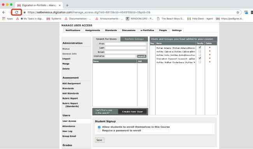
Task: Delete Ashley Soto with the red X
Action: point(210,55)
